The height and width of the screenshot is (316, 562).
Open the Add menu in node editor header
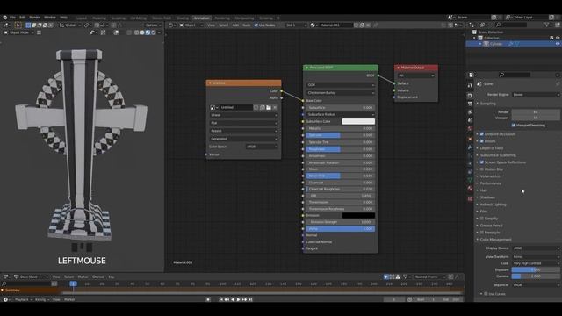(235, 25)
